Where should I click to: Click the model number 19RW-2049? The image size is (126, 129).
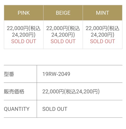[56, 74]
